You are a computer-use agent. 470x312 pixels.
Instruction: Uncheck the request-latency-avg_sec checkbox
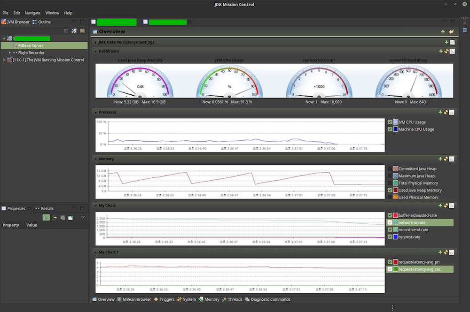pyautogui.click(x=390, y=269)
